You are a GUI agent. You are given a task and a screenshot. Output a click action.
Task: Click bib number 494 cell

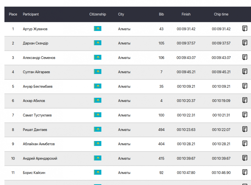pyautogui.click(x=161, y=130)
